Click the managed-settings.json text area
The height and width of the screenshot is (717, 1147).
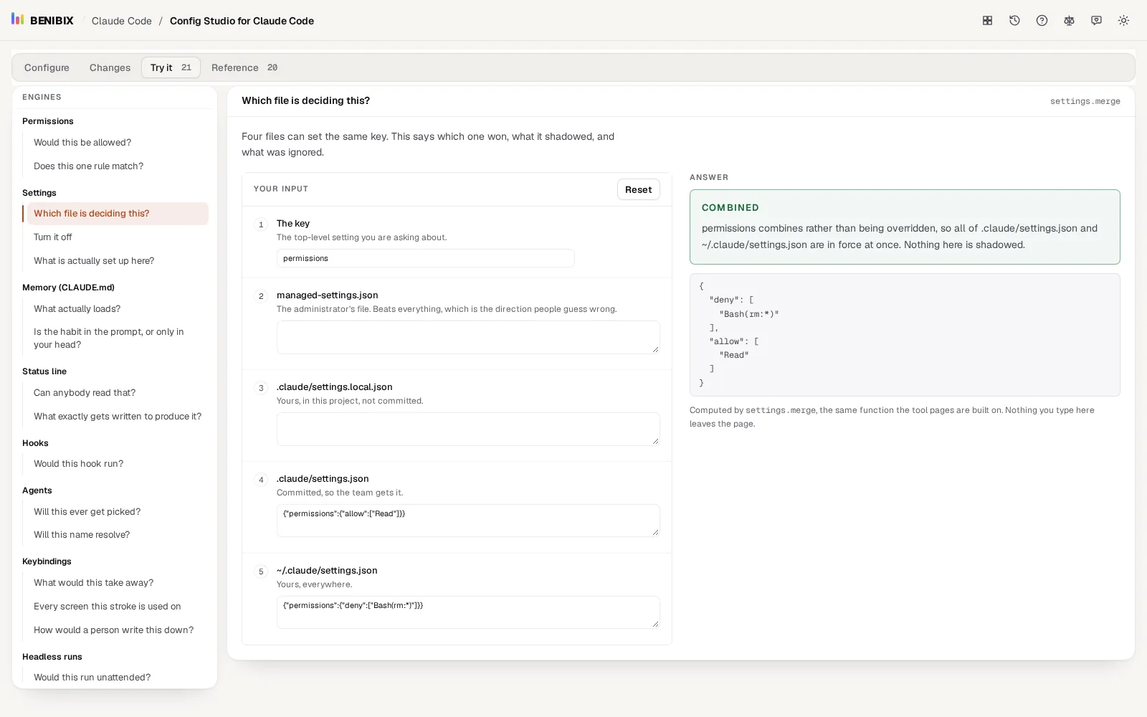coord(468,337)
